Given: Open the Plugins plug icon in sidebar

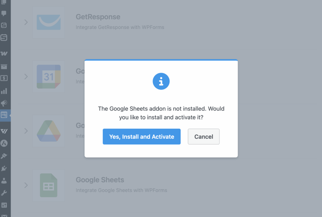Looking at the screenshot, I should [x=4, y=169].
